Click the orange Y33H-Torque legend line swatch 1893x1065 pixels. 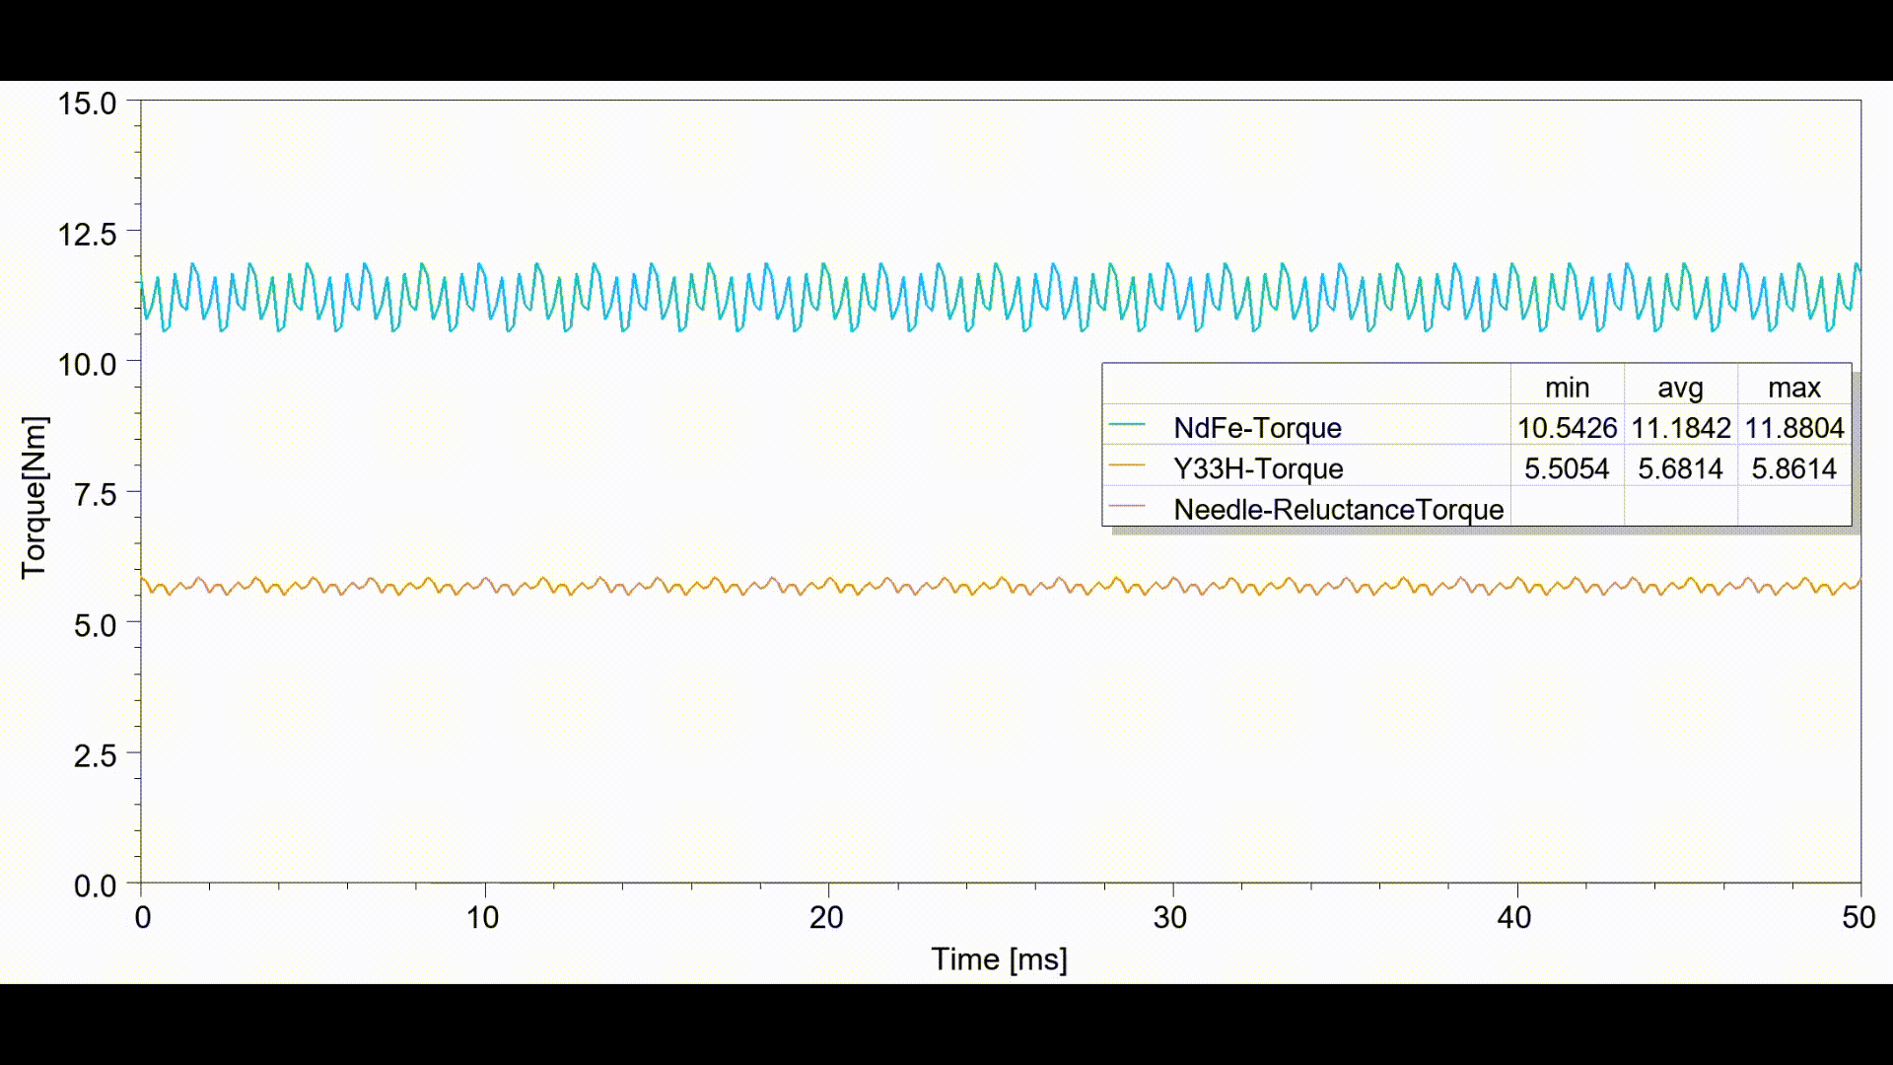click(1127, 465)
